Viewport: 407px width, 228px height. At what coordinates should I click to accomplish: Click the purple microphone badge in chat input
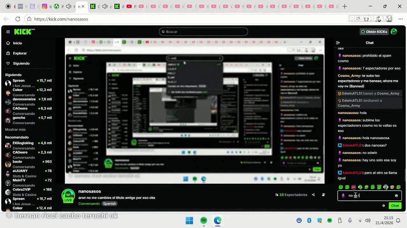click(x=343, y=196)
